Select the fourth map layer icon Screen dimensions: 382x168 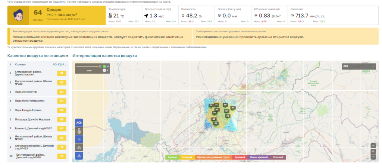tap(79, 148)
